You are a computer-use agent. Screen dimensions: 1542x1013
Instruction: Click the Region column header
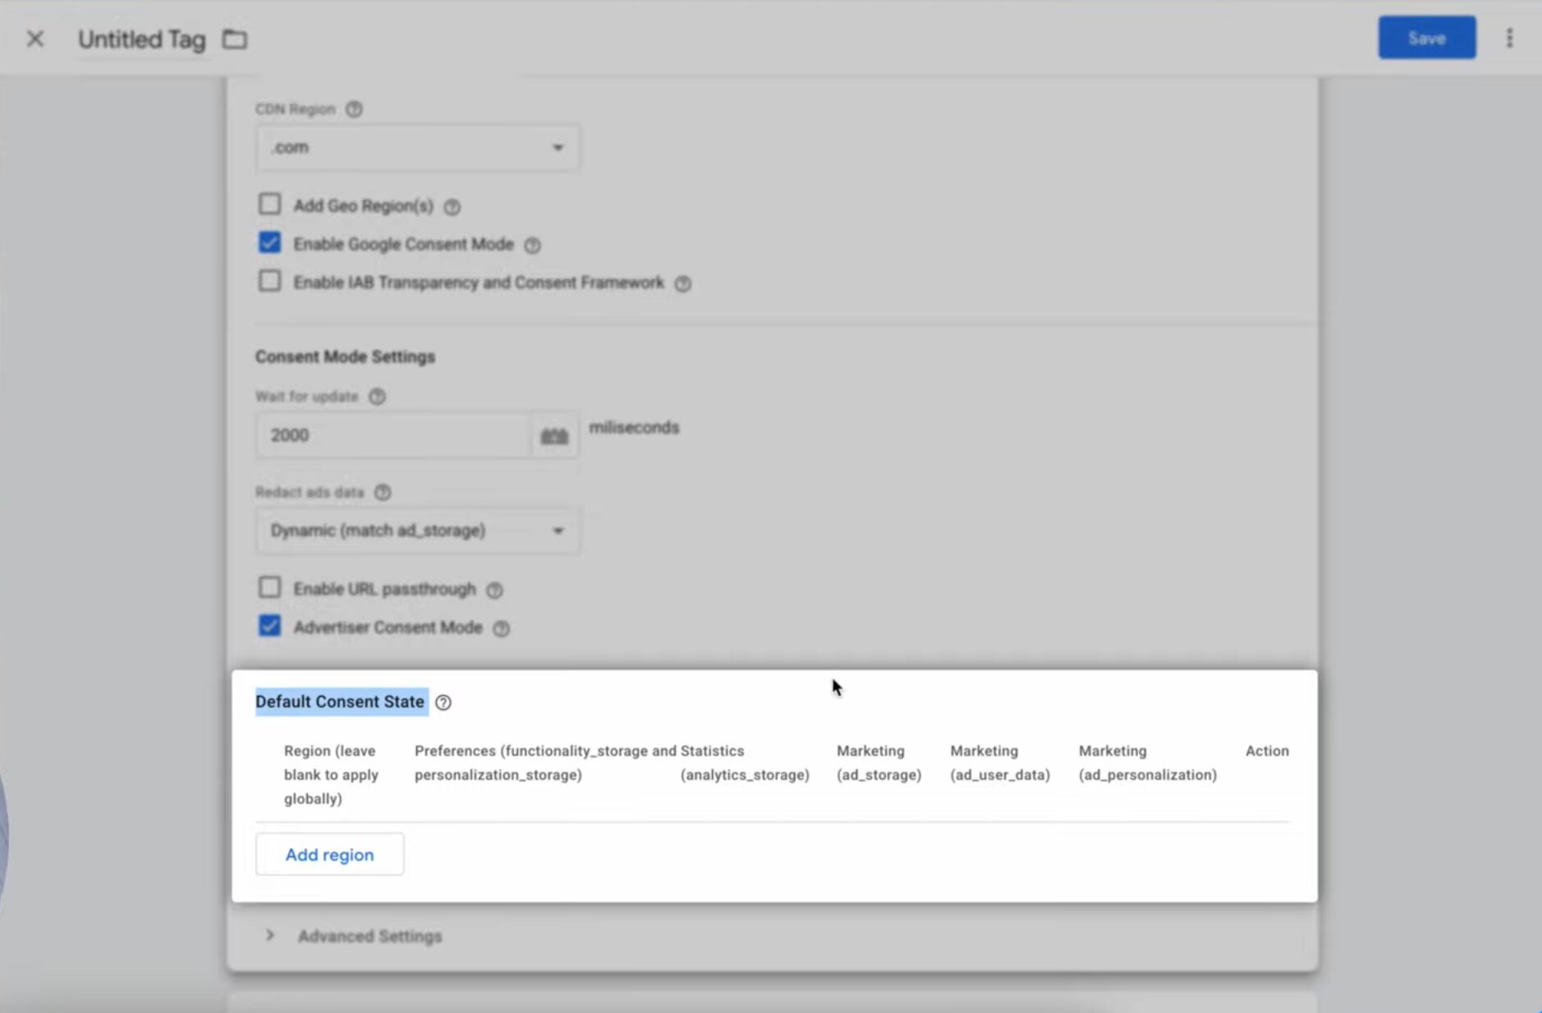click(x=331, y=775)
